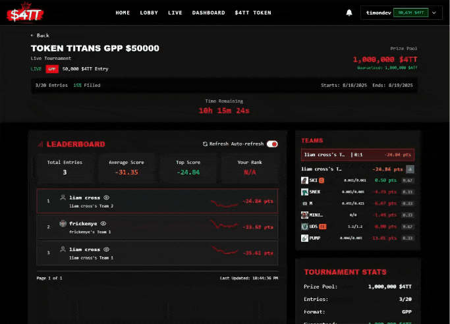Click the $4TT logo
The width and height of the screenshot is (450, 324).
tap(25, 13)
